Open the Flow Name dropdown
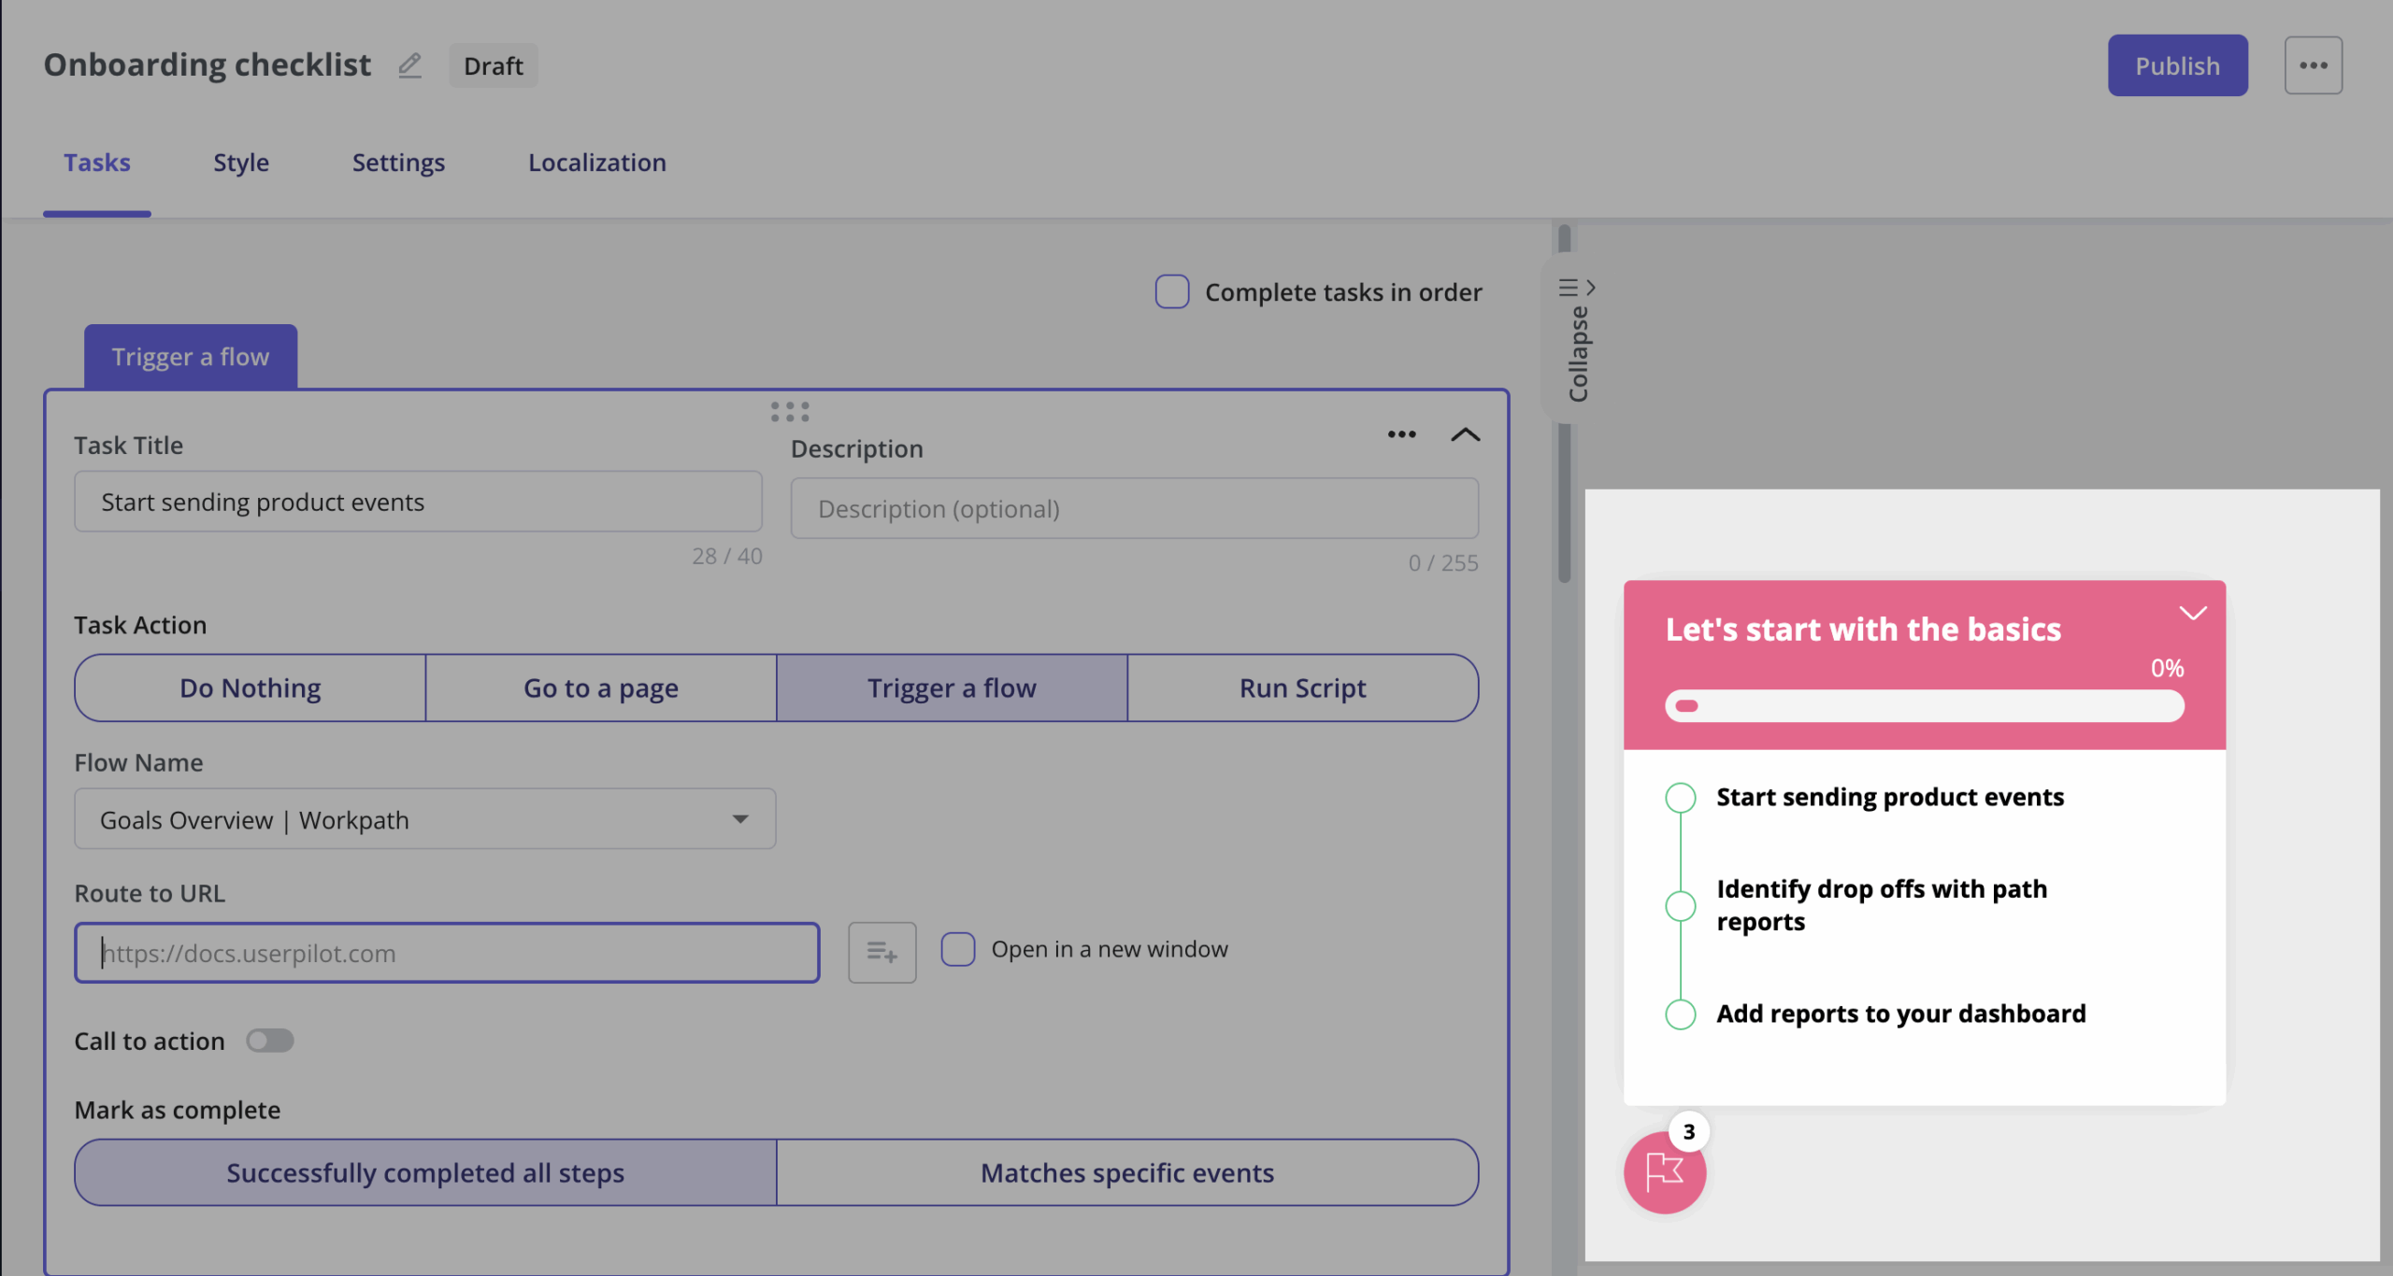 [424, 819]
